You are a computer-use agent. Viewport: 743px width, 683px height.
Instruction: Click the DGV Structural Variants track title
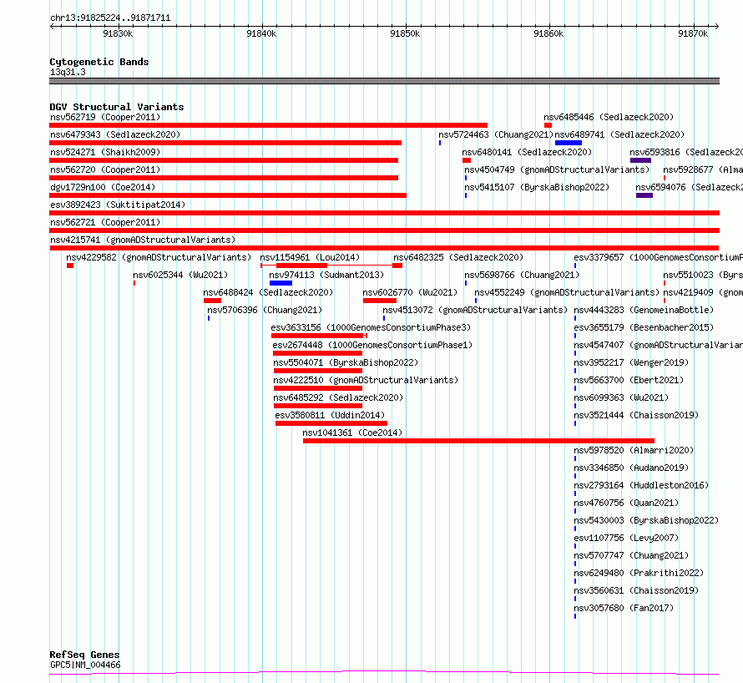(x=117, y=107)
